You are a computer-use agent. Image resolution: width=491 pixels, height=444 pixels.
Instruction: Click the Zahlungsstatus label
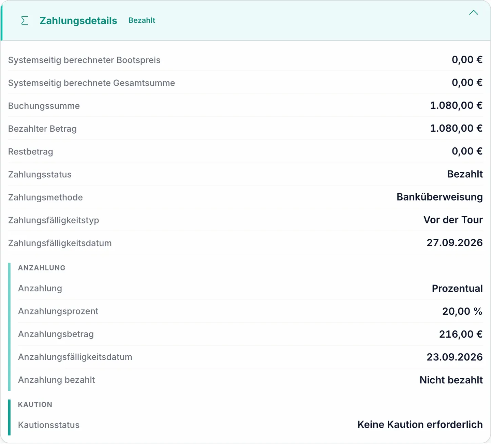point(40,174)
